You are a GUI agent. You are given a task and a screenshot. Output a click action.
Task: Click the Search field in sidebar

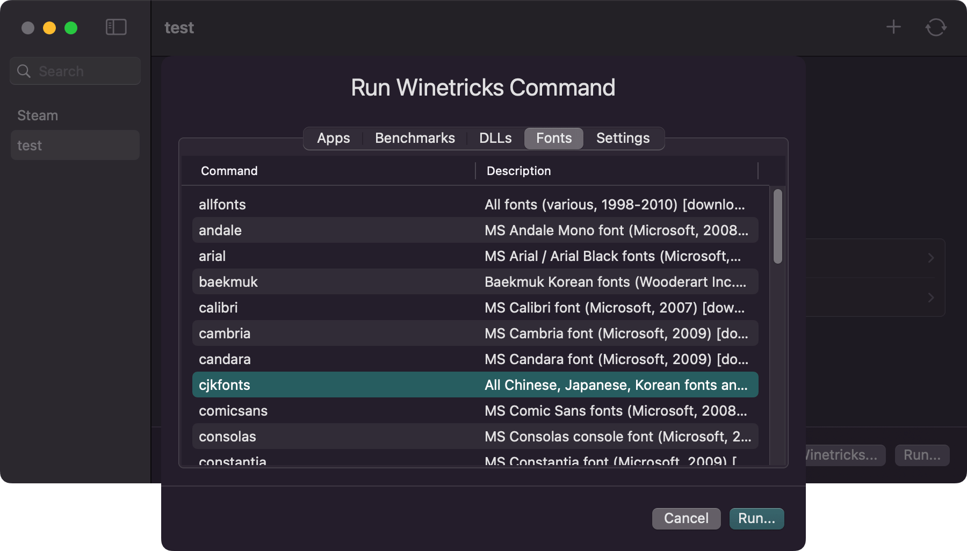coord(75,71)
